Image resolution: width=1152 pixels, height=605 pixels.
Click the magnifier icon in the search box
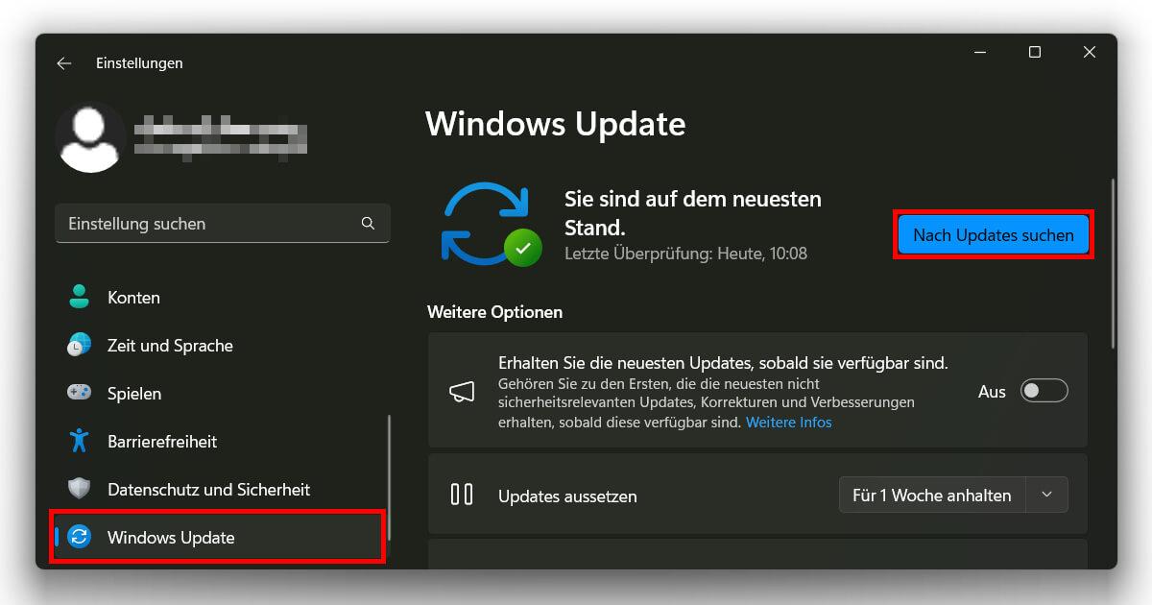coord(368,223)
